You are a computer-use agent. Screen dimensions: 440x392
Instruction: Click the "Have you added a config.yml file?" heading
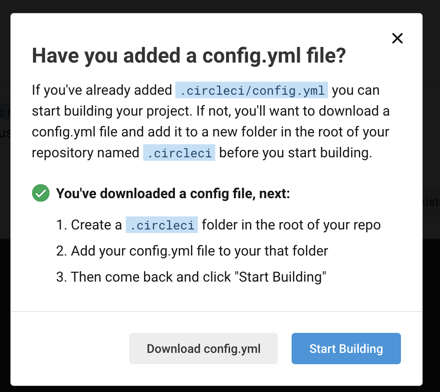(189, 56)
